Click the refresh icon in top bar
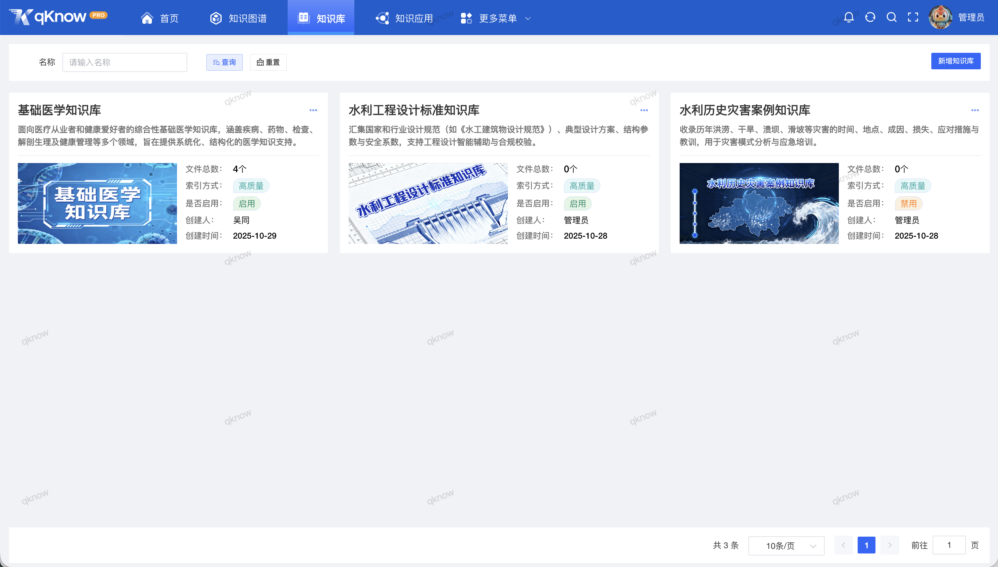Screen dimensions: 998x567 point(870,17)
